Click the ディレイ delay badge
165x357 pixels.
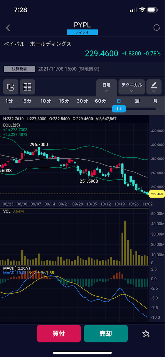click(x=82, y=32)
